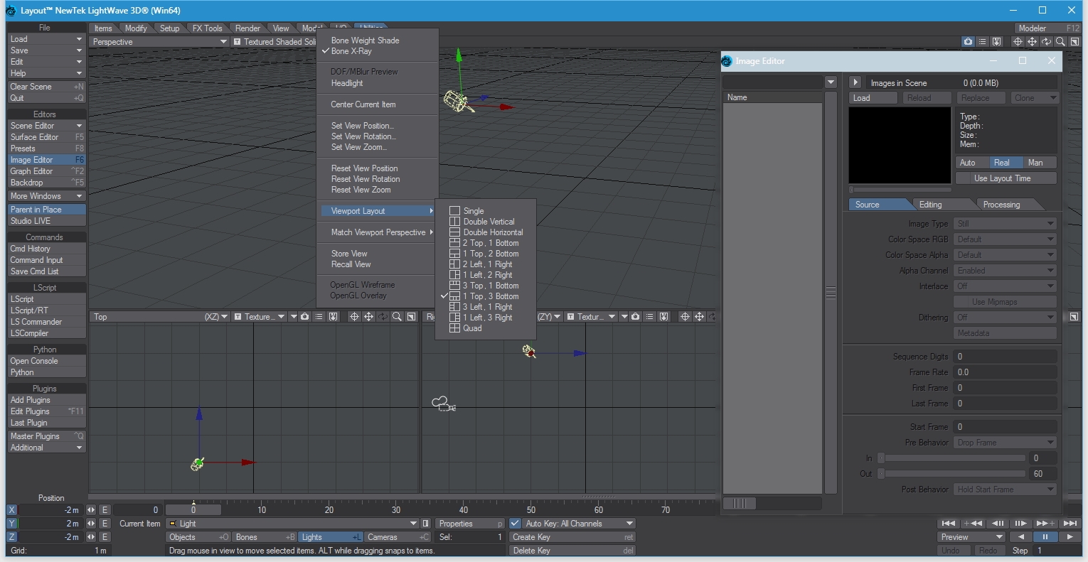Click frame 30 on the timeline

click(396, 509)
